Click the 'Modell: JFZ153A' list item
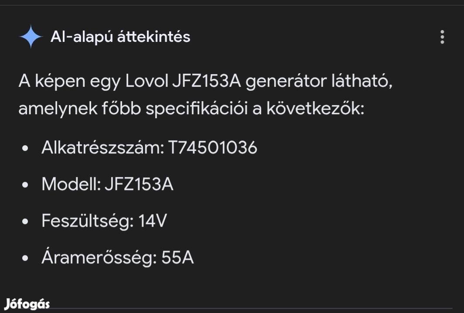Screen dimensions: 464x313 pos(107,185)
